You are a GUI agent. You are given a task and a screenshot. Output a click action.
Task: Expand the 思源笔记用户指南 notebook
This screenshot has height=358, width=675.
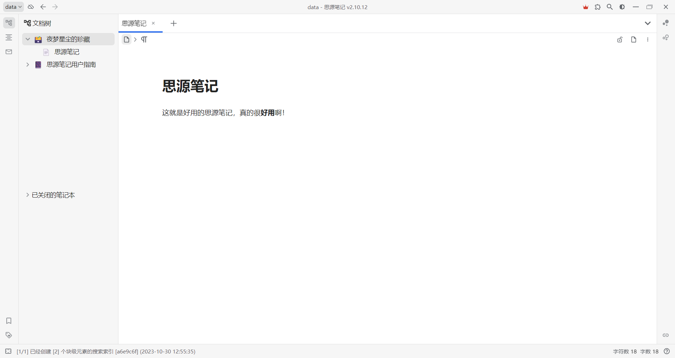28,65
